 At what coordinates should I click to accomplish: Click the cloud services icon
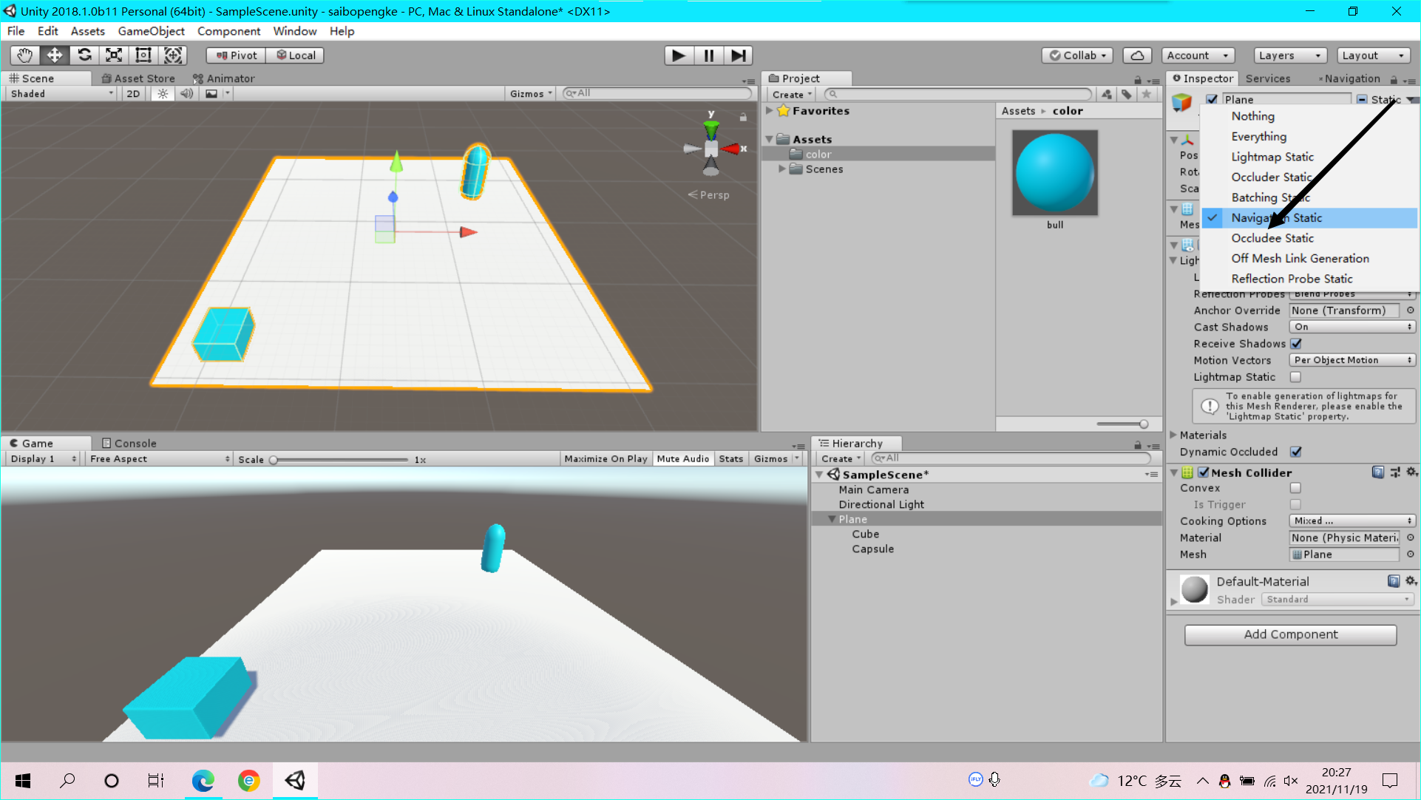pos(1136,55)
